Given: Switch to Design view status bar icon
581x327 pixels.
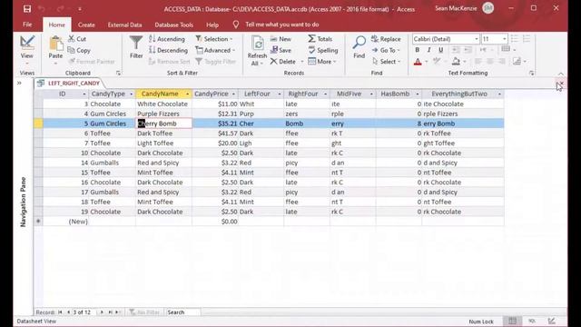Looking at the screenshot, I should 552,321.
